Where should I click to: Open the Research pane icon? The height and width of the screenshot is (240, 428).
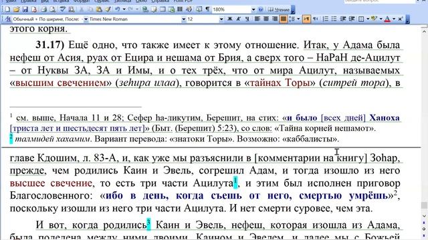tap(72, 9)
